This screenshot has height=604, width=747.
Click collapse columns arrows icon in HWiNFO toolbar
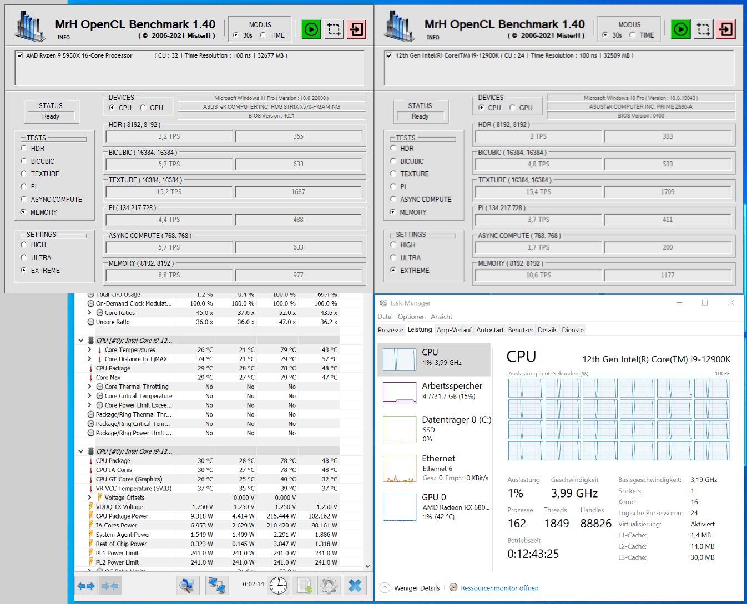110,586
